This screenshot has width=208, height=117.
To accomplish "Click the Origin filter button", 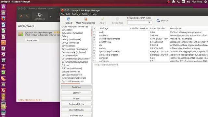I will (x=76, y=98).
